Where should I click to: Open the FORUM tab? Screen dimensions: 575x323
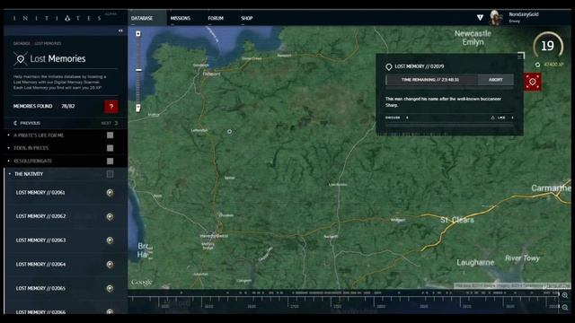pos(216,18)
